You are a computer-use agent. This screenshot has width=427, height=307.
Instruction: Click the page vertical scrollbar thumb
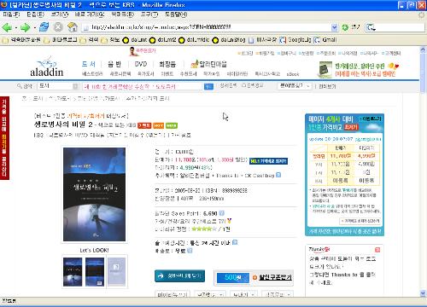[423, 74]
